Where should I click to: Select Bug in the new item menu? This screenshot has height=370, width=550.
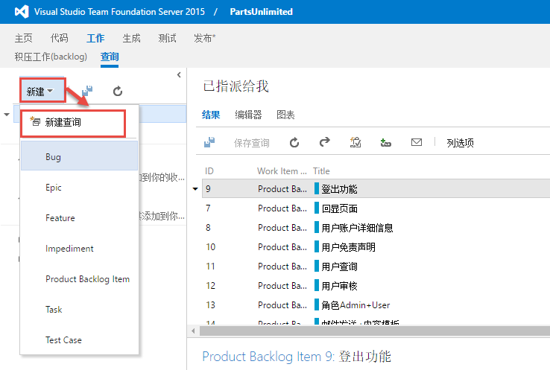click(x=79, y=156)
